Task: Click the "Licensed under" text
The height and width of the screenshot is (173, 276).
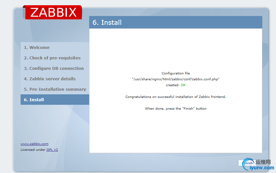Action: pyautogui.click(x=33, y=149)
